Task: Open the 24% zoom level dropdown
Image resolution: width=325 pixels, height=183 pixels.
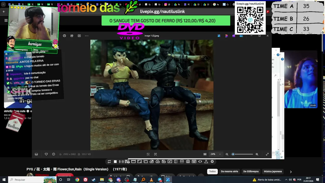Action: [x=216, y=154]
